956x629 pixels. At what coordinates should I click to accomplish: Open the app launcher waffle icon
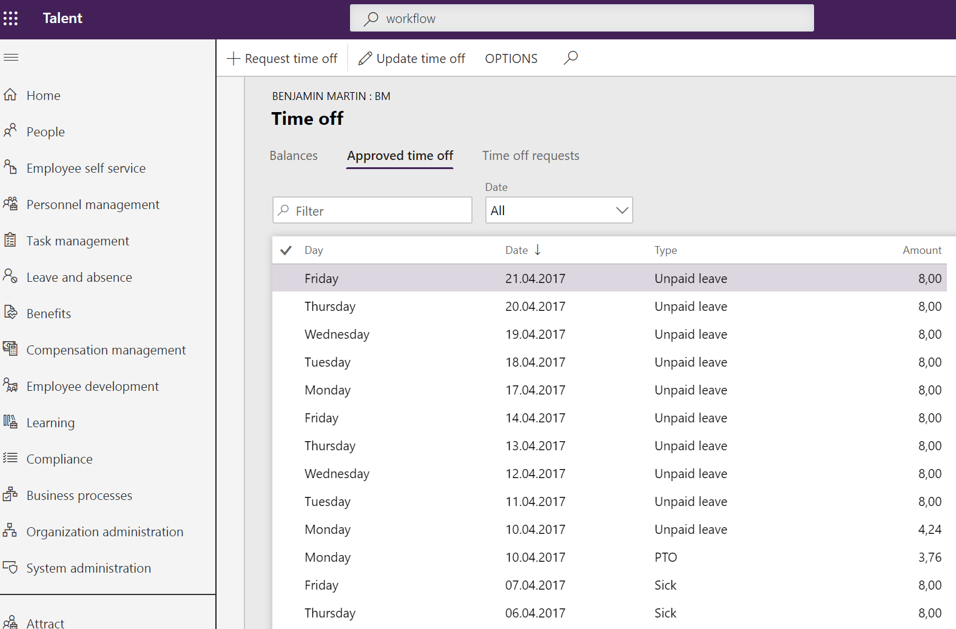11,18
